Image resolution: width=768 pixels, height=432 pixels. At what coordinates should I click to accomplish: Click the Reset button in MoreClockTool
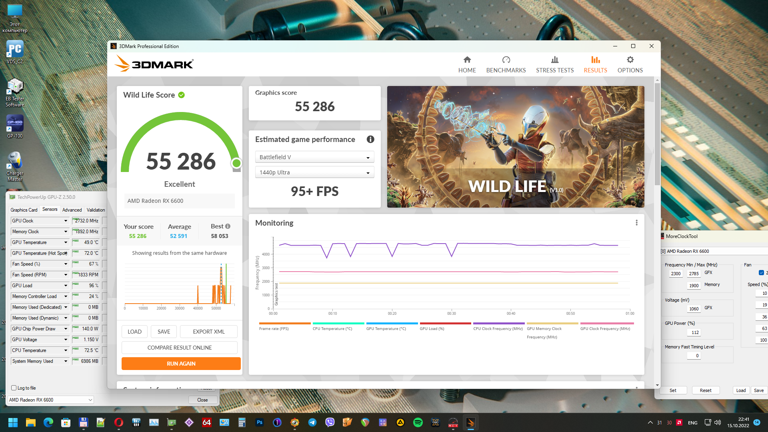tap(706, 390)
